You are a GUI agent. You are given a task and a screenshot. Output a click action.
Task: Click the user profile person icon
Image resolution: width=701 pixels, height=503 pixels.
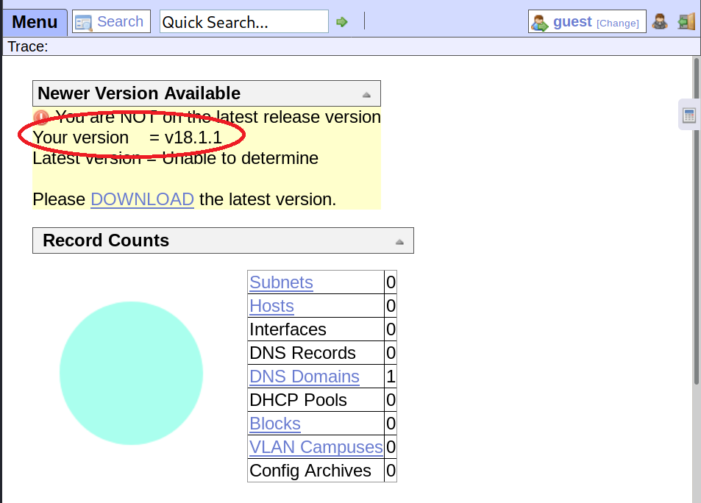(x=660, y=21)
